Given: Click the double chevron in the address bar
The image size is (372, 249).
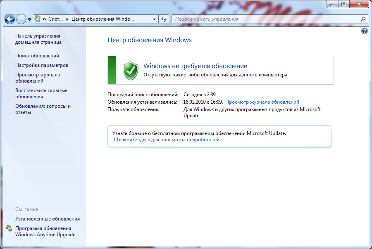Looking at the screenshot, I should coord(44,19).
